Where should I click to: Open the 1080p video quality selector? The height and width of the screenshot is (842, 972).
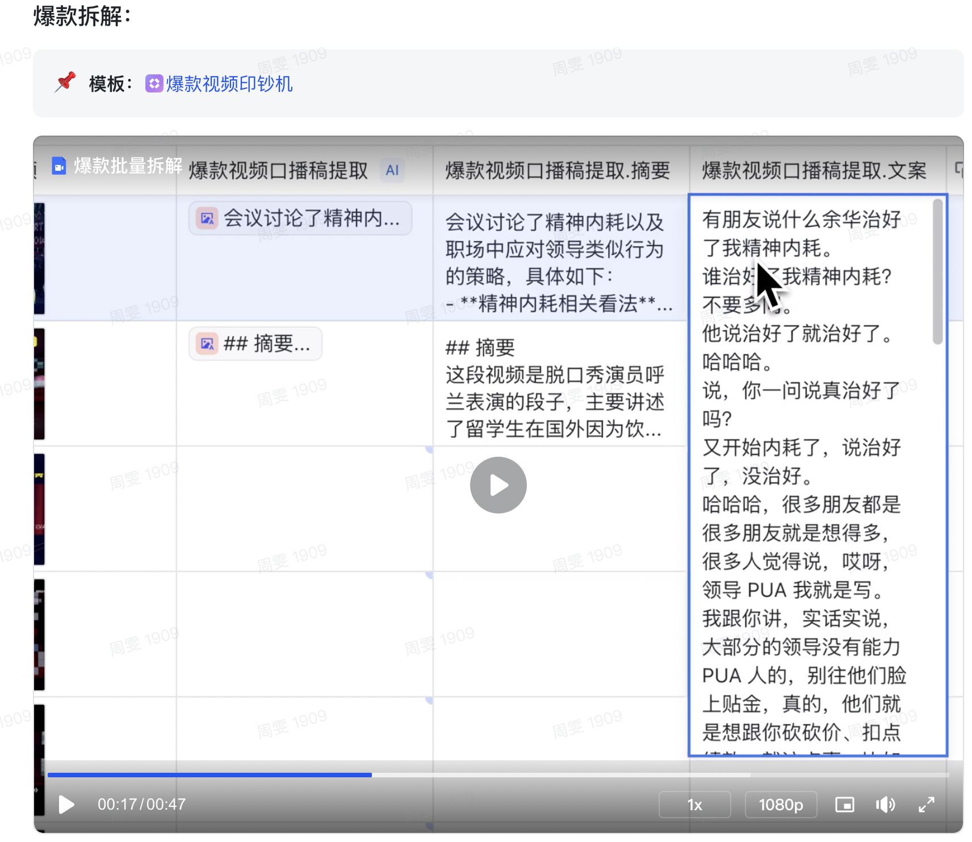[781, 805]
